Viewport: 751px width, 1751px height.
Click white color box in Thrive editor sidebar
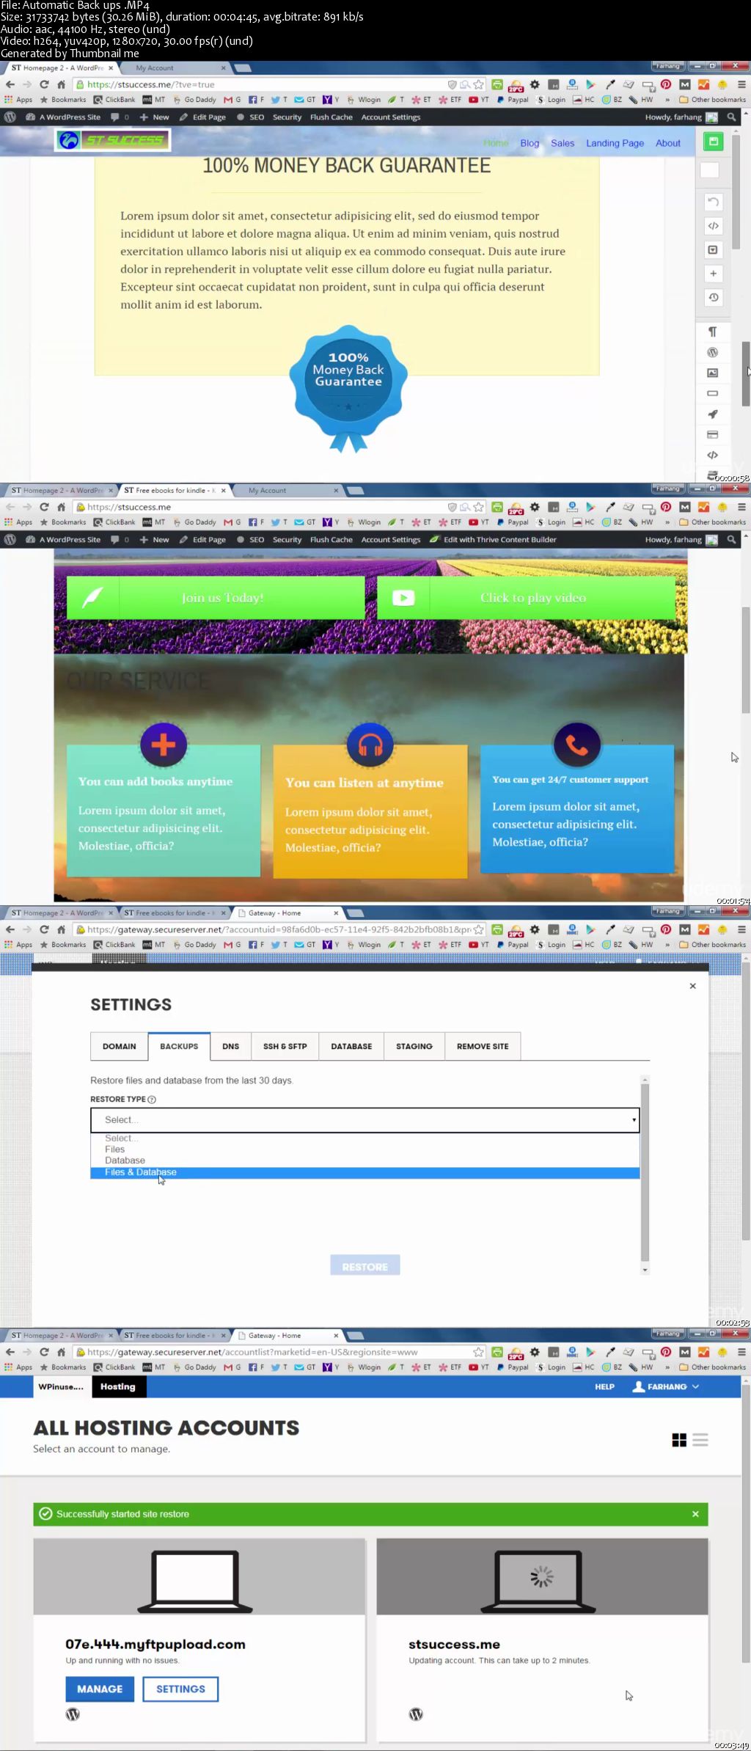click(x=709, y=170)
